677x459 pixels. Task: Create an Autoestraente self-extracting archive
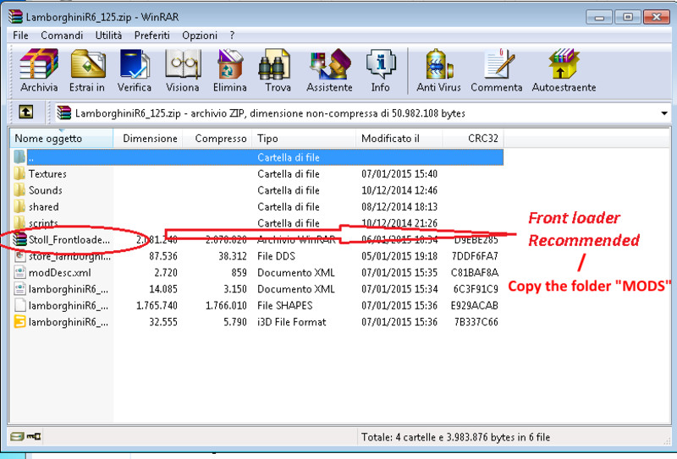tap(564, 71)
